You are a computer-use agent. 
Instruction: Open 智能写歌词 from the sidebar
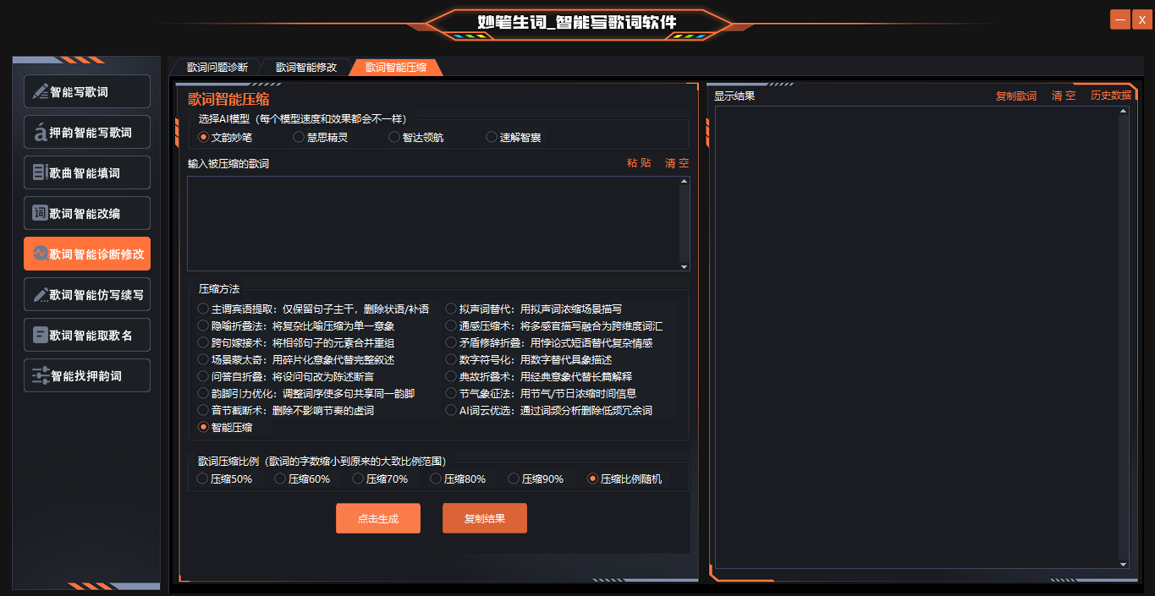point(87,91)
